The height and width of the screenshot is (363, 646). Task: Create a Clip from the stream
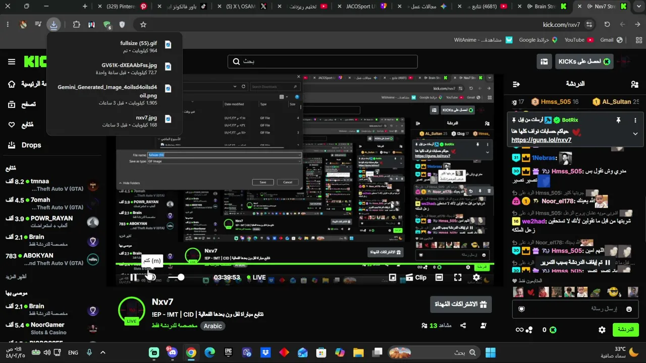click(415, 277)
